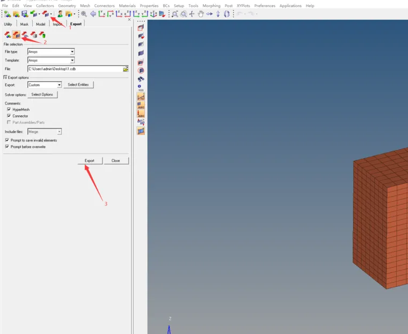Image resolution: width=408 pixels, height=334 pixels.
Task: Click the Close button in export panel
Action: (x=116, y=161)
